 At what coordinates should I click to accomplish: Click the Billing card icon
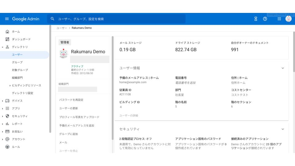click(x=7, y=131)
